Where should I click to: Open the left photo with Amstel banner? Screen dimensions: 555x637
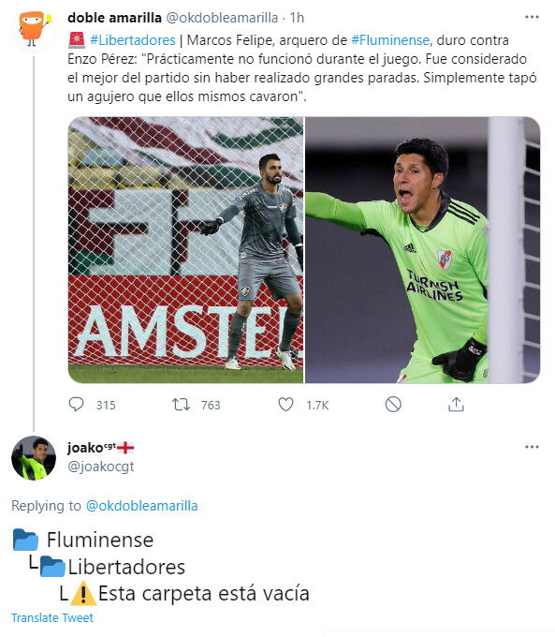(185, 250)
